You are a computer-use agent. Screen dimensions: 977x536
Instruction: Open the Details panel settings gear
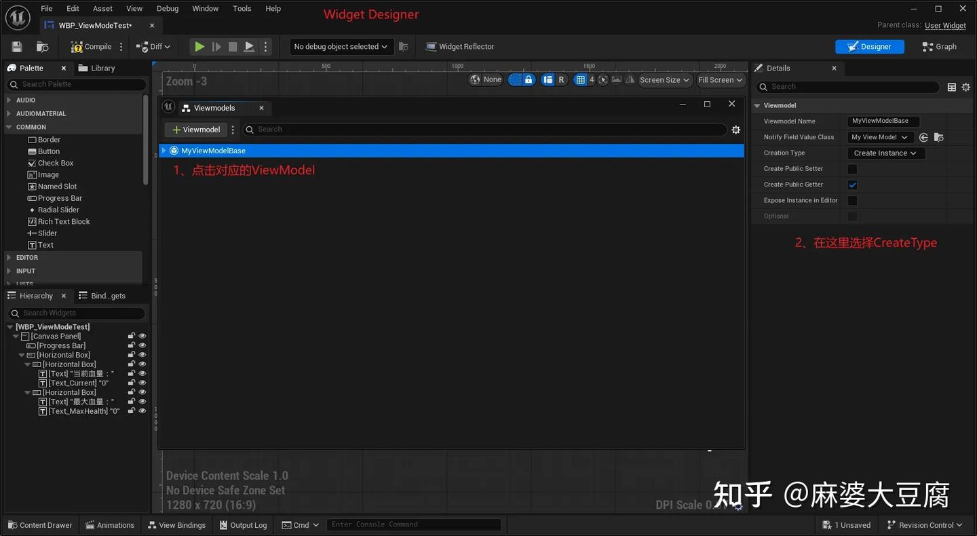point(966,87)
